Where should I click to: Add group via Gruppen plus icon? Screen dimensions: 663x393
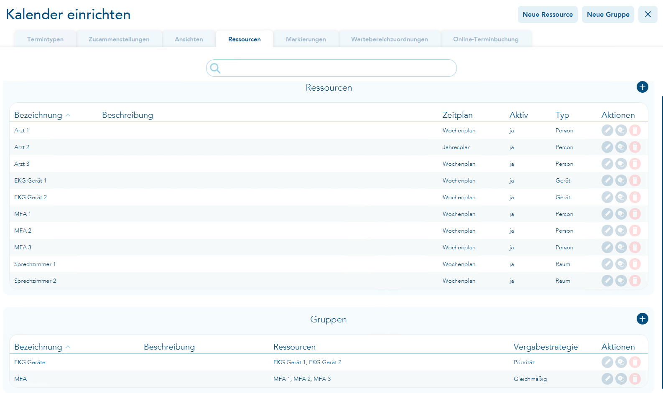pos(643,319)
